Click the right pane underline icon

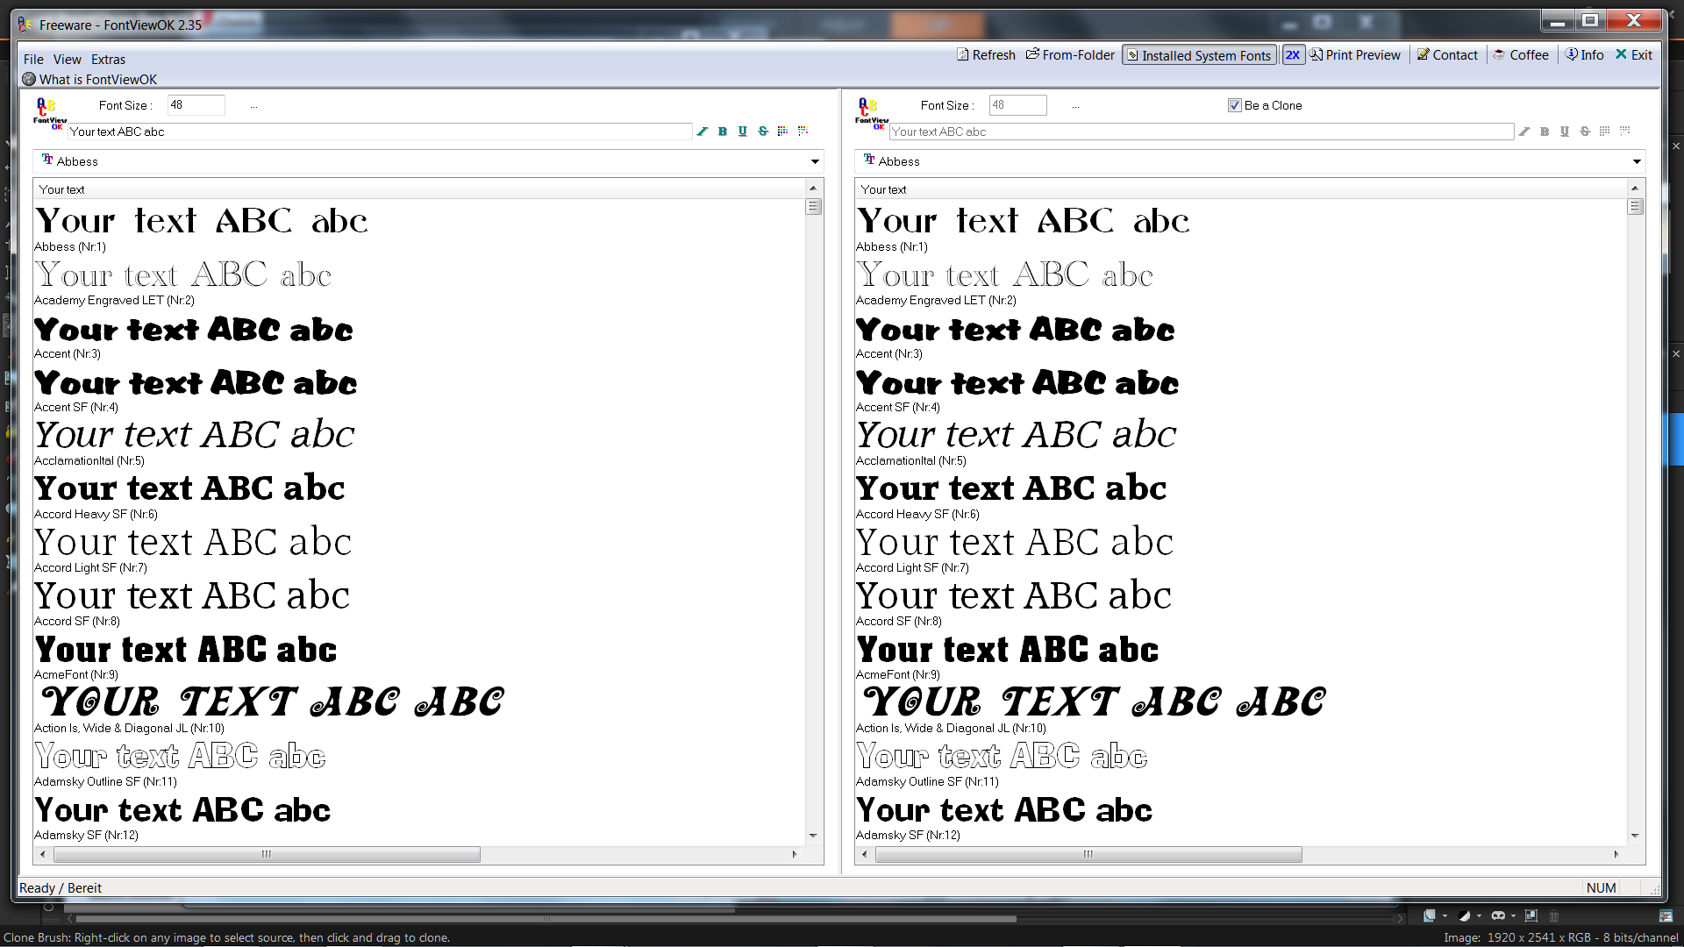coord(1565,132)
